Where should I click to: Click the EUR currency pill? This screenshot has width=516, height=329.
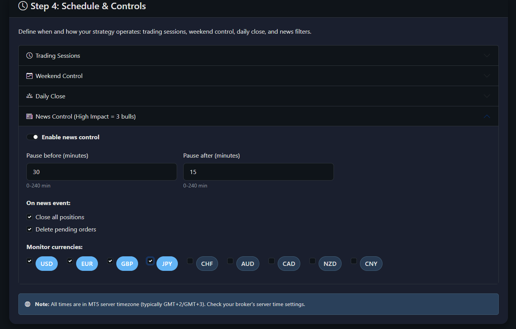[87, 264]
